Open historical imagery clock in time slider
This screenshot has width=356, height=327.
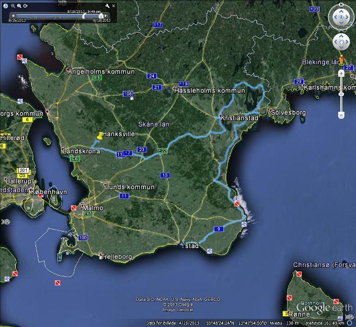click(5, 6)
